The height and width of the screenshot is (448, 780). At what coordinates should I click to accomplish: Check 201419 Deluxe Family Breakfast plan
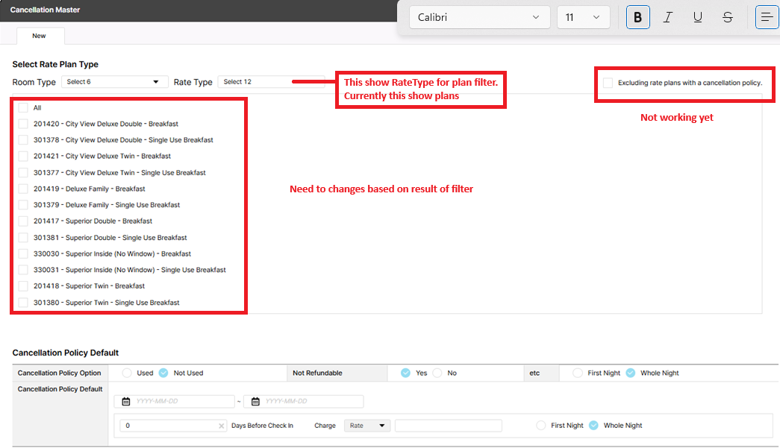pyautogui.click(x=23, y=189)
